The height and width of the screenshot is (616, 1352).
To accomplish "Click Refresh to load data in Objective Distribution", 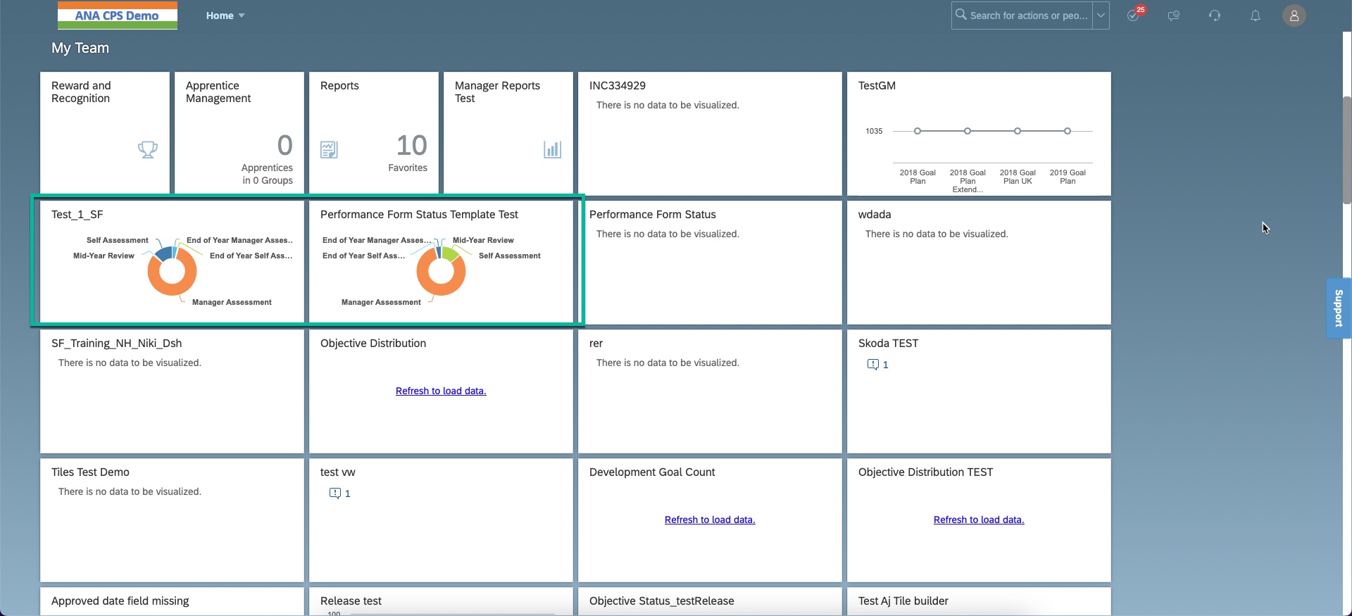I will pos(441,391).
